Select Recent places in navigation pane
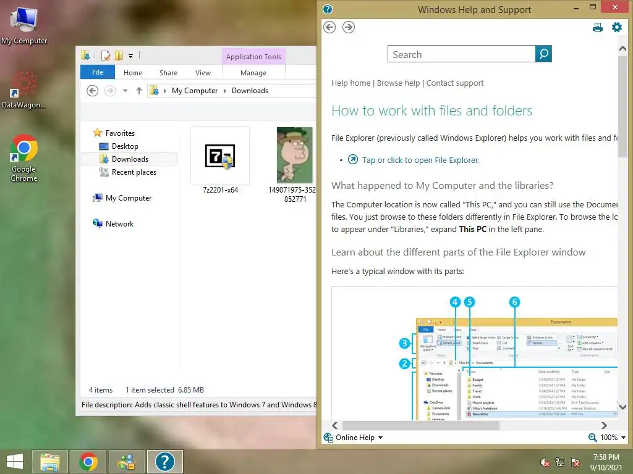The width and height of the screenshot is (633, 474). click(x=134, y=172)
